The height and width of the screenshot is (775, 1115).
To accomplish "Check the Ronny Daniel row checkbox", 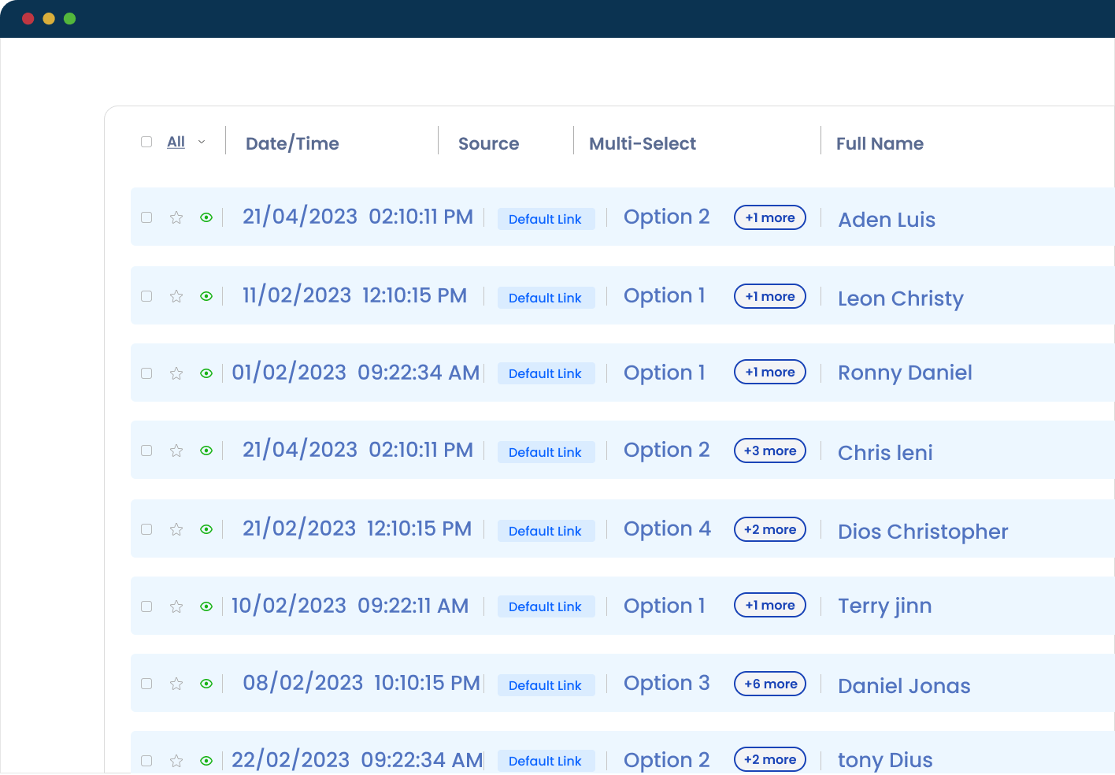I will 146,373.
